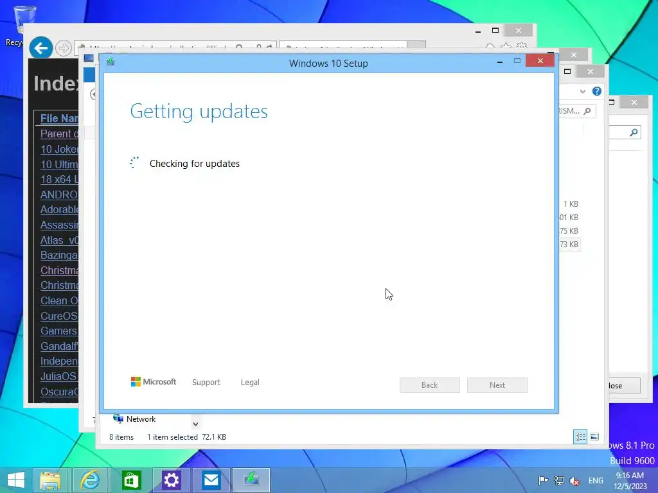Open the 'CureOS' link in IE

pos(59,316)
